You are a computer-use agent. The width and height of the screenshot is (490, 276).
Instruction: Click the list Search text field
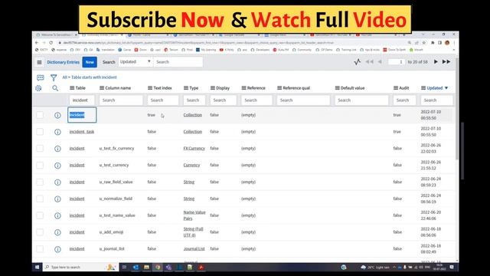(178, 62)
